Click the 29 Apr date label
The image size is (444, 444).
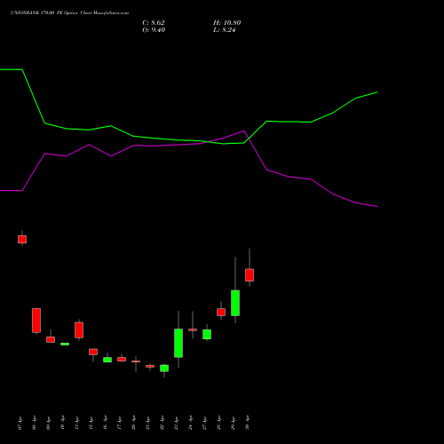[x=233, y=423]
